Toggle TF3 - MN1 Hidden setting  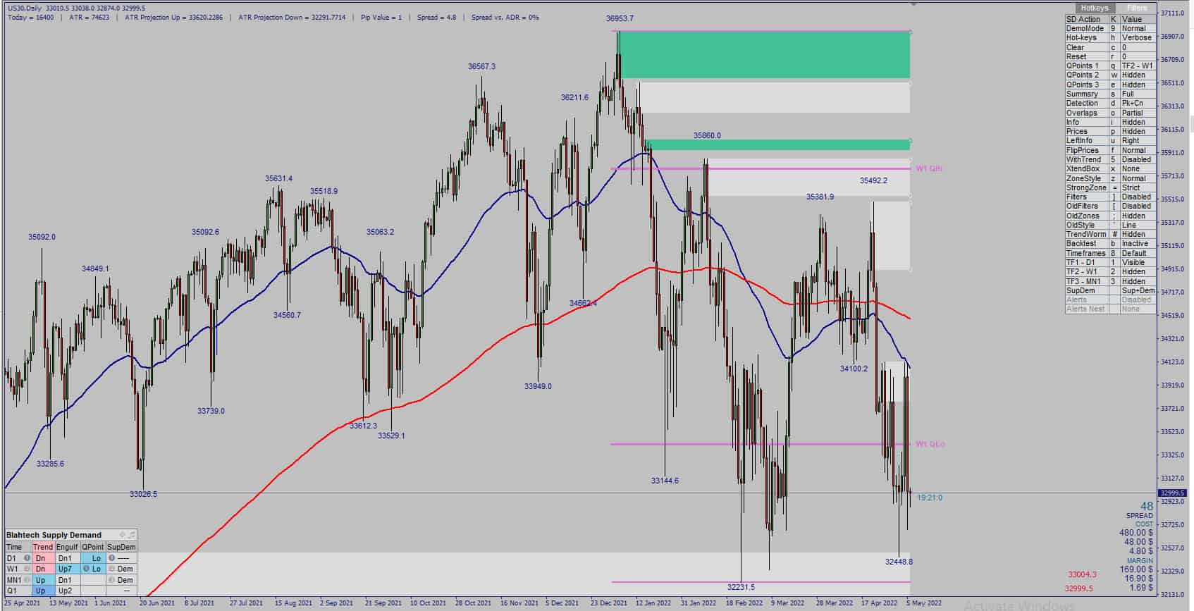[x=1138, y=281]
